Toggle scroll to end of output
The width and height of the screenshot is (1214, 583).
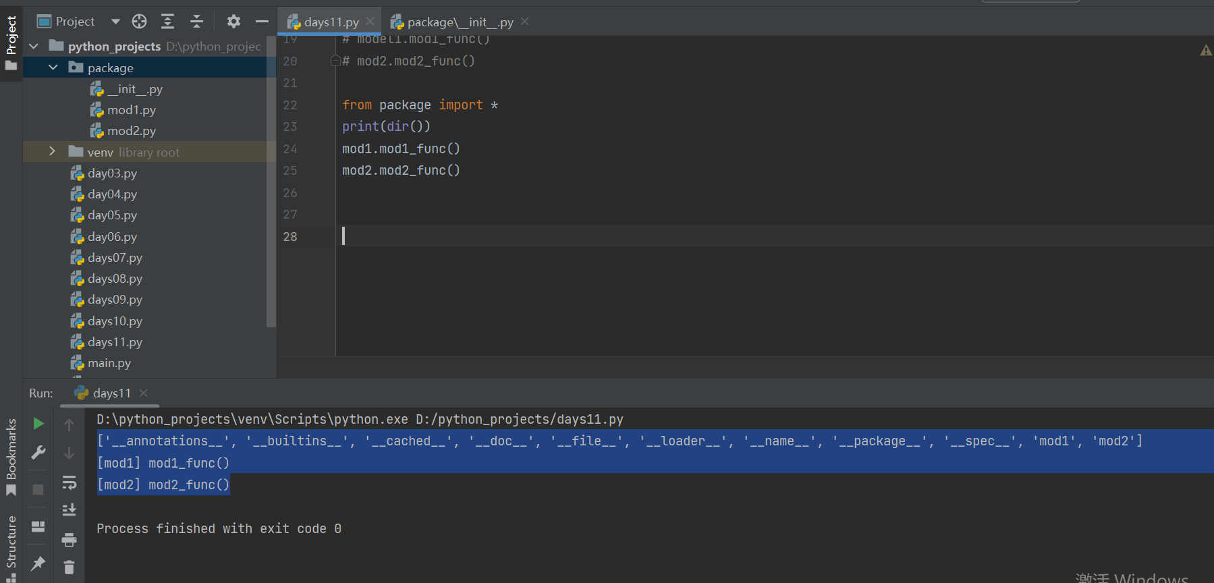pyautogui.click(x=69, y=509)
